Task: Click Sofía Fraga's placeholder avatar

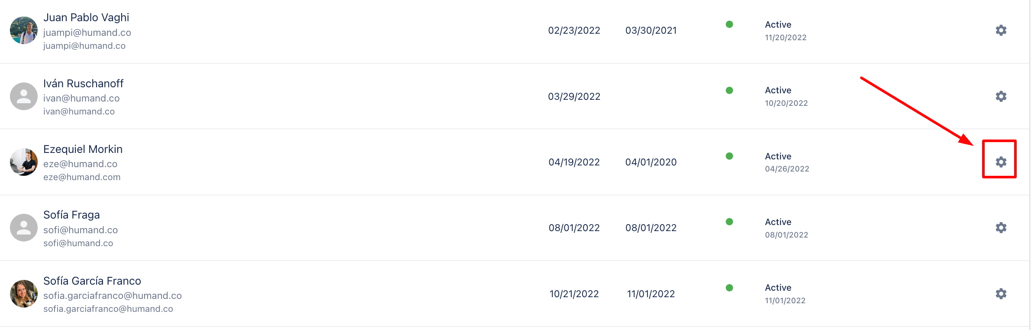Action: (x=24, y=228)
